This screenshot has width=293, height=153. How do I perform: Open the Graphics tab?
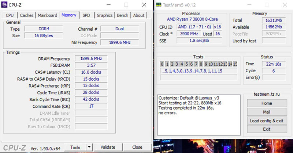(x=105, y=15)
